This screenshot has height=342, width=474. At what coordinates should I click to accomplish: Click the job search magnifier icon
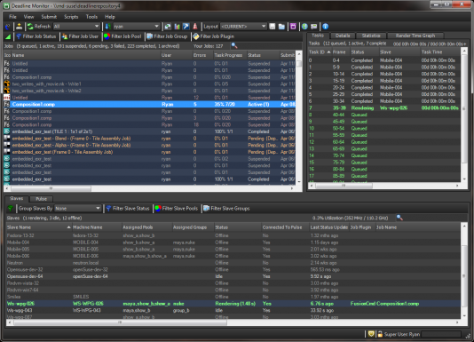[234, 46]
